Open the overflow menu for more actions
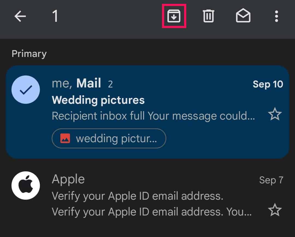The image size is (295, 237). point(277,16)
